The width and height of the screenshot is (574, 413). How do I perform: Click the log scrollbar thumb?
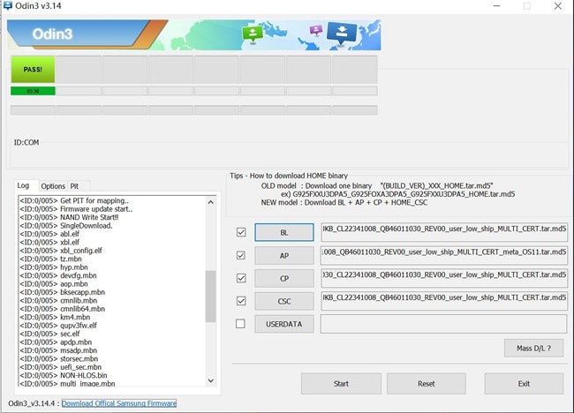coord(210,297)
